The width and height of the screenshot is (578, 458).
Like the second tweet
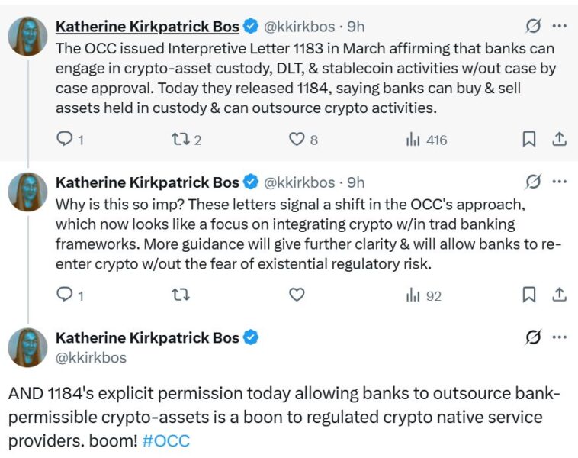click(x=297, y=295)
